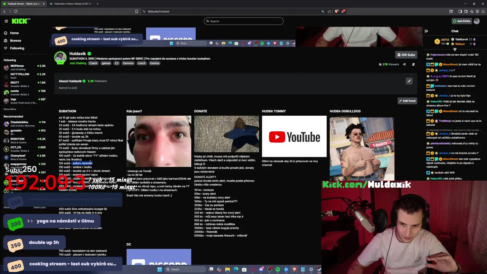
Task: Click the HUDBA OGBULLDOG panel image
Action: pos(362,148)
